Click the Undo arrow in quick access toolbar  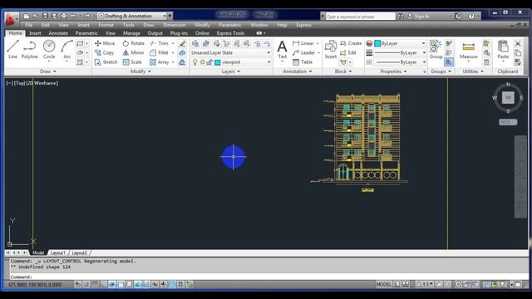coord(73,16)
